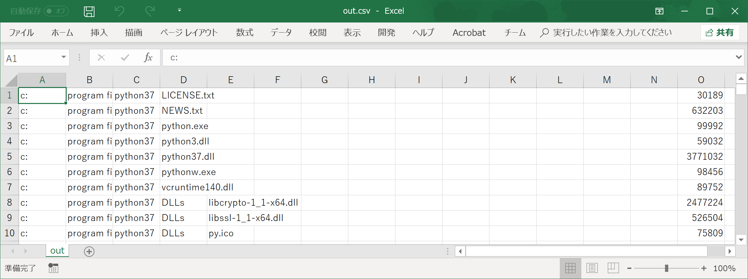Viewport: 748px width, 279px height.
Task: Select column D header
Action: coord(183,80)
